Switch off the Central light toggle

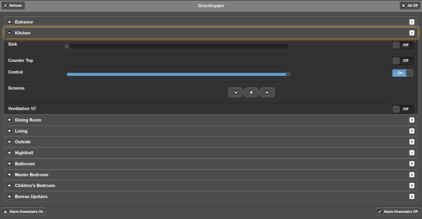click(402, 73)
